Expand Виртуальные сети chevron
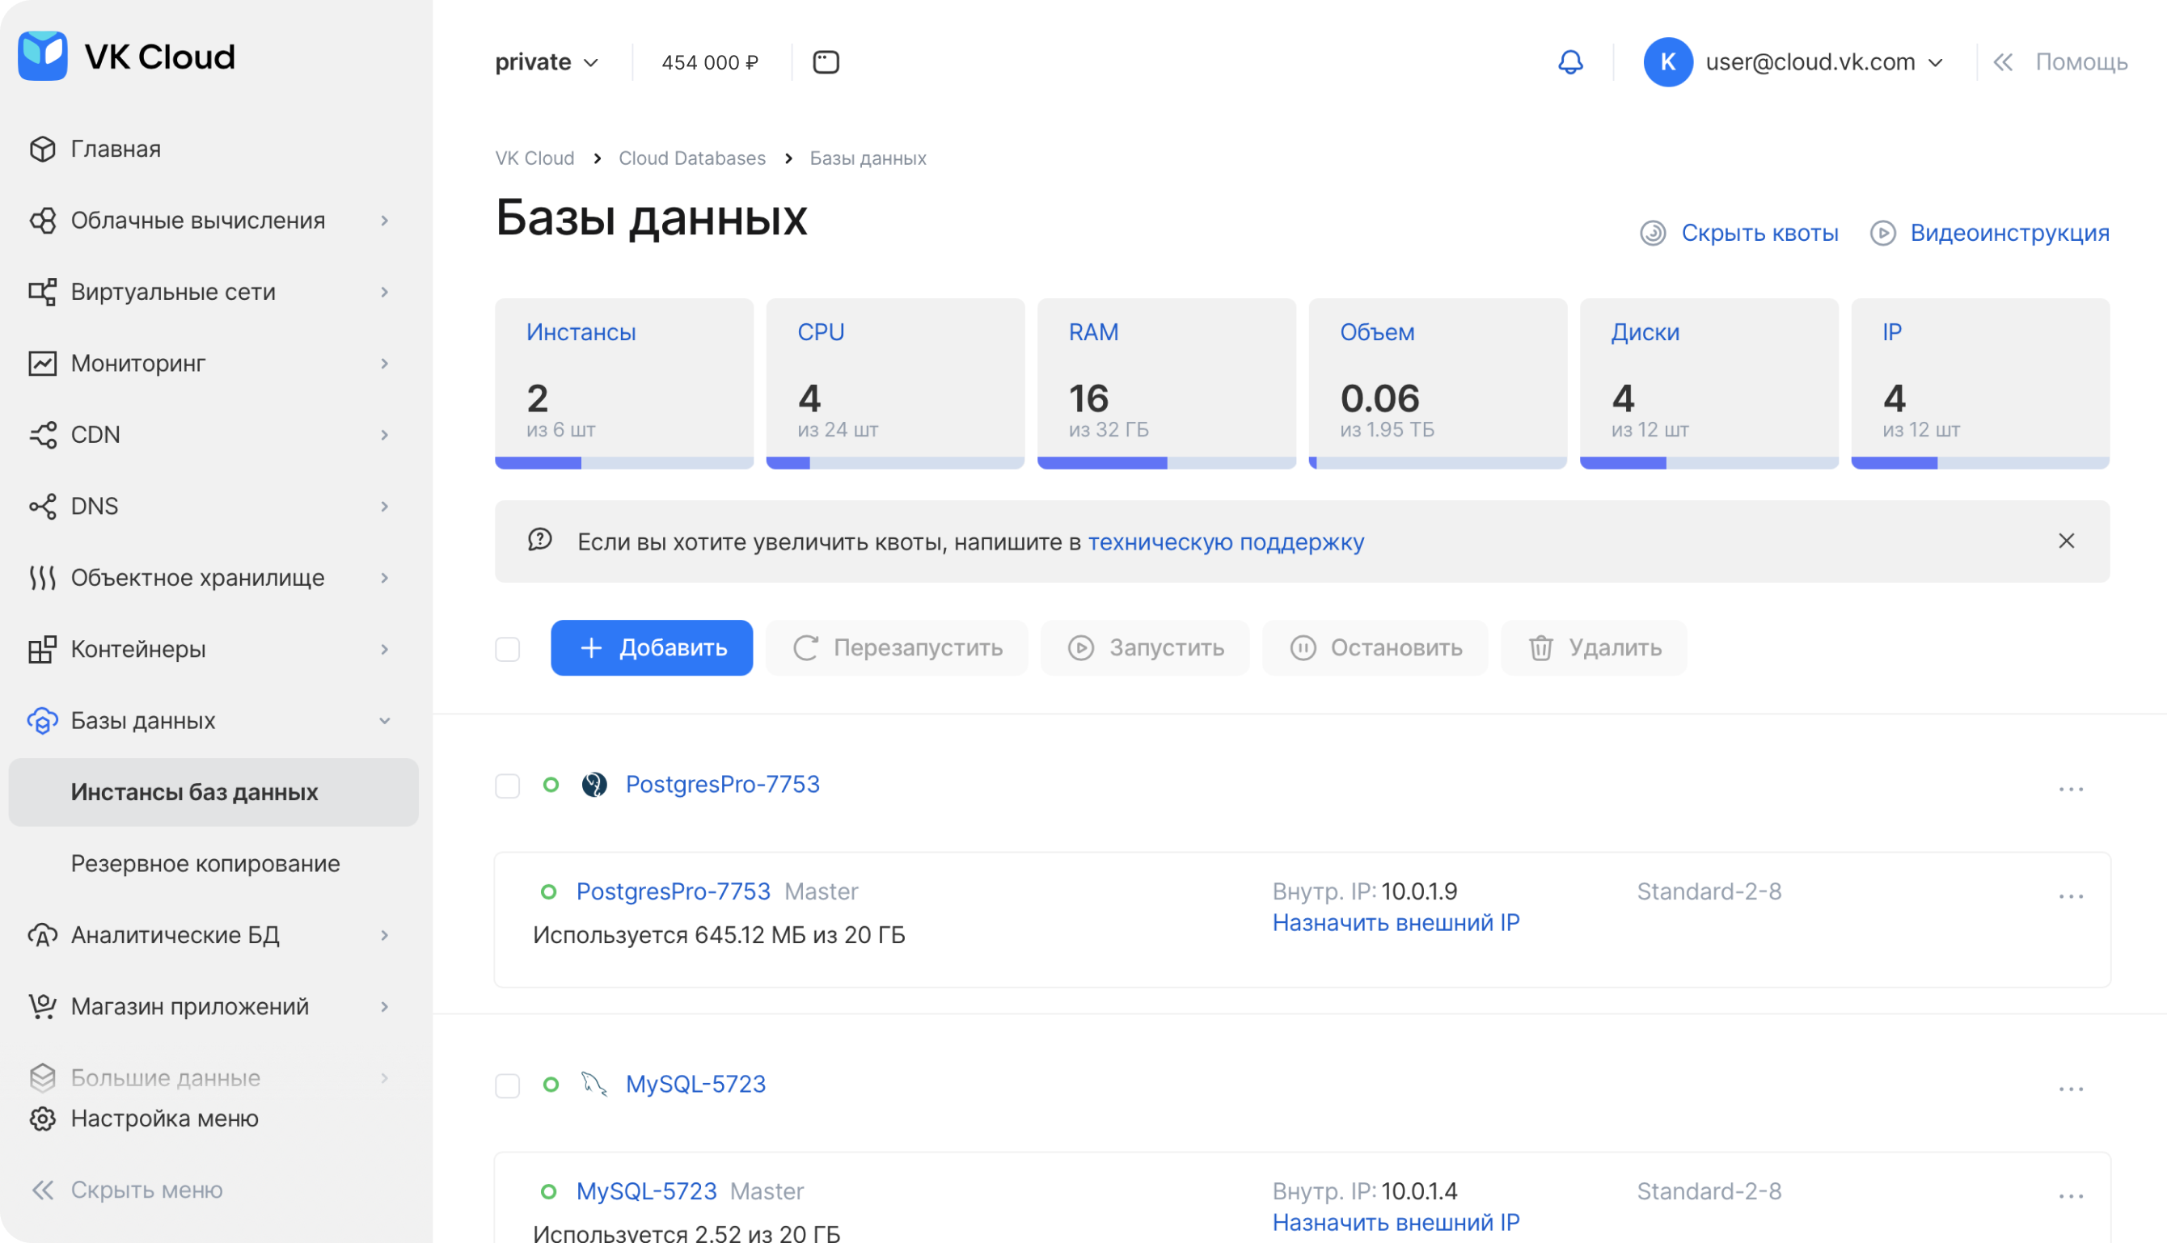The width and height of the screenshot is (2167, 1243). pyautogui.click(x=385, y=292)
